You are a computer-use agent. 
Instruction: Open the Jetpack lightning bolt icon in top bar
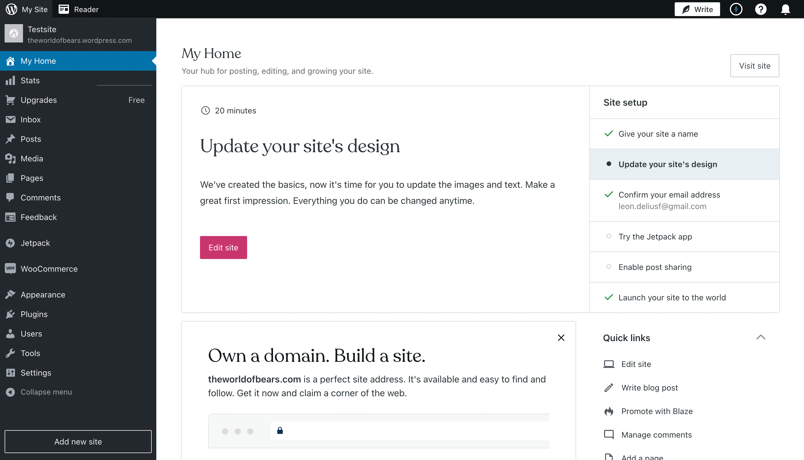pos(736,9)
